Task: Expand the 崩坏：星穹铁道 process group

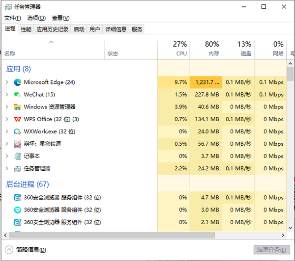Action: coord(7,144)
